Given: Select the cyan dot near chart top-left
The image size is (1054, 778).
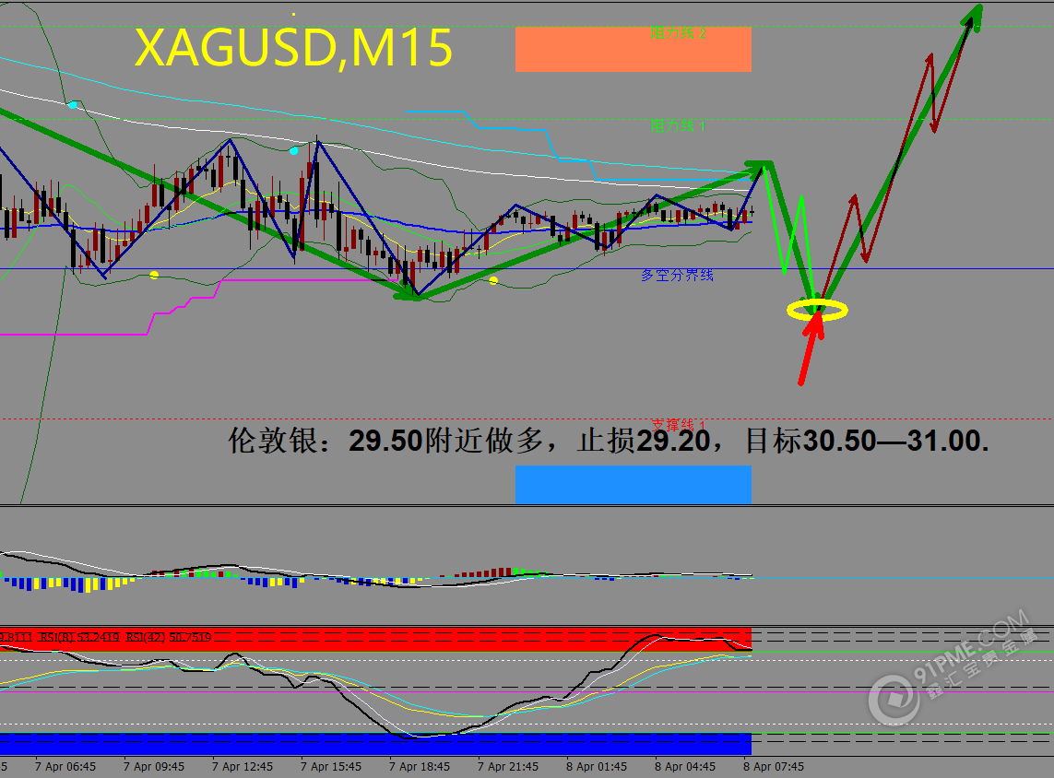Looking at the screenshot, I should [73, 105].
